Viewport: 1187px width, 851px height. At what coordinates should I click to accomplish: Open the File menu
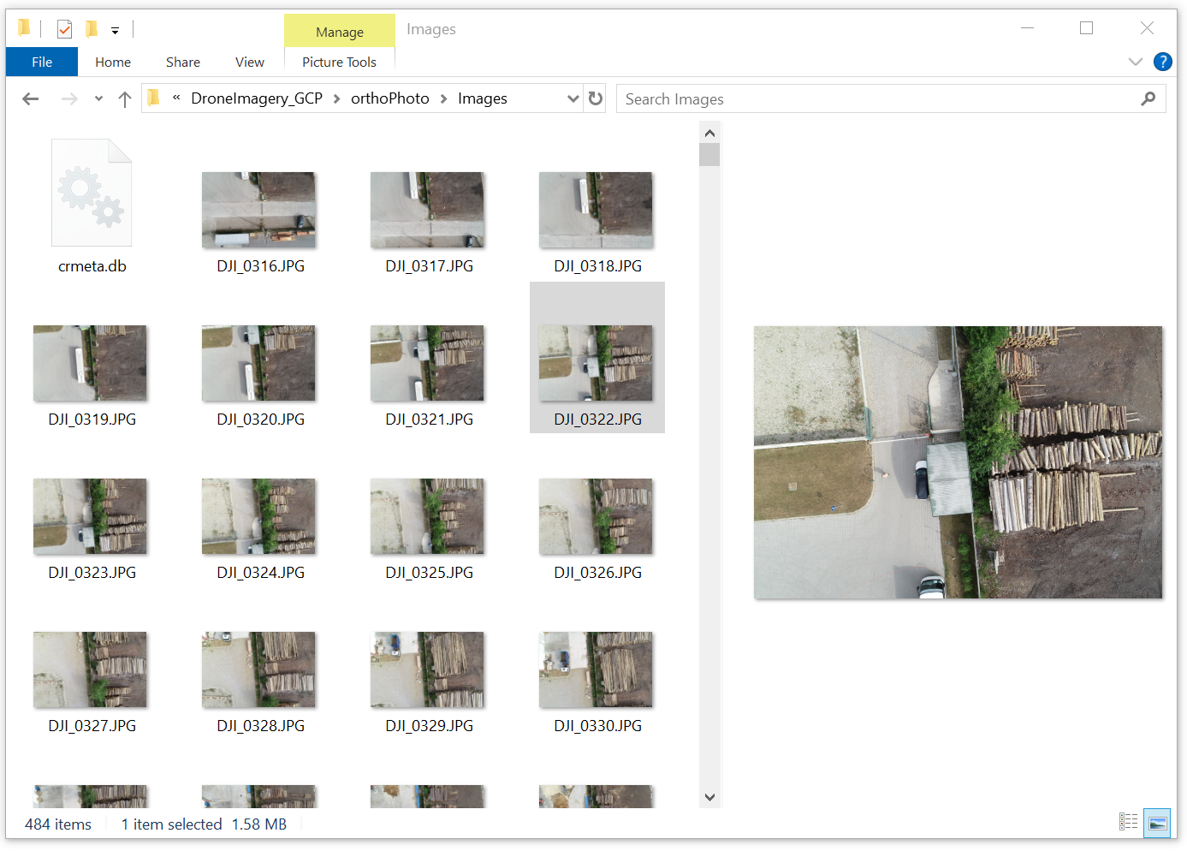click(42, 62)
